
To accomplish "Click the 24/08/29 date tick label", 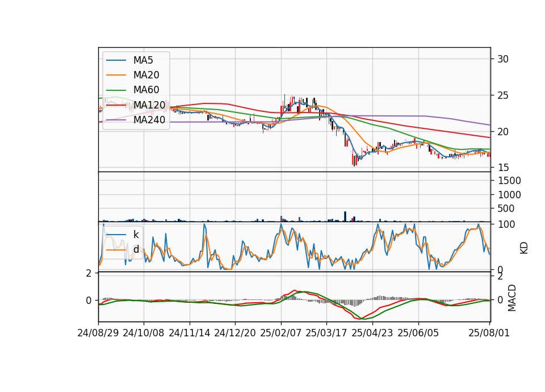I will tap(98, 333).
